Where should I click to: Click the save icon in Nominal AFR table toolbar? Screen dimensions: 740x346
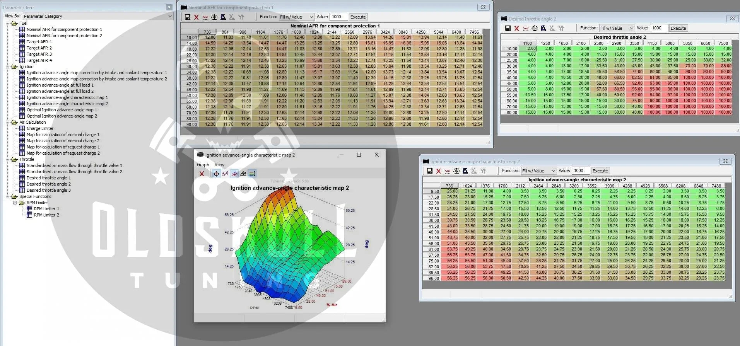pyautogui.click(x=188, y=17)
